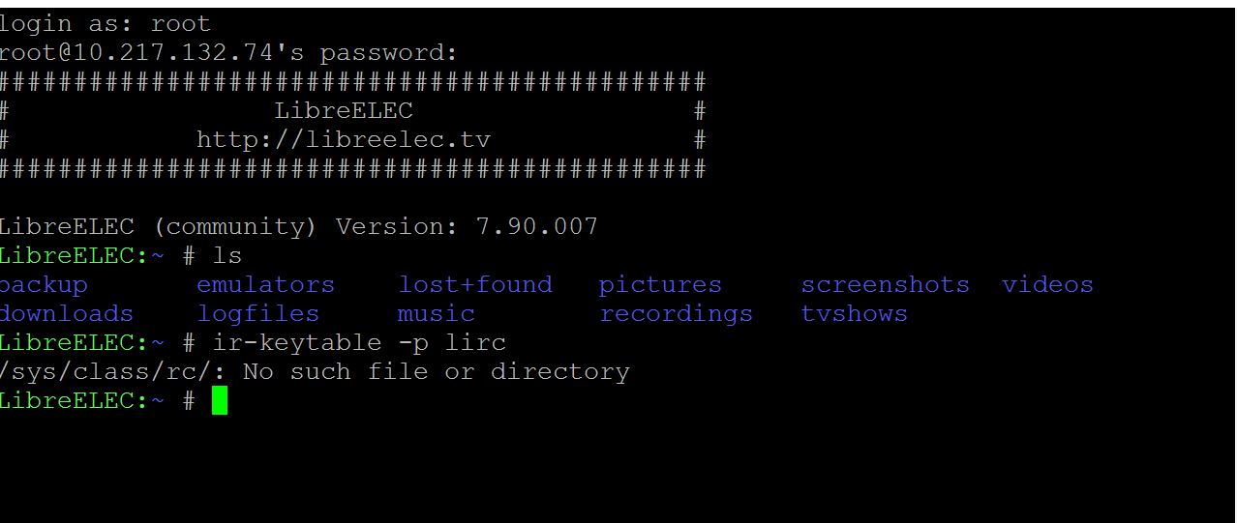The image size is (1237, 523).
Task: Click the 'screenshots' directory listing
Action: pos(885,285)
